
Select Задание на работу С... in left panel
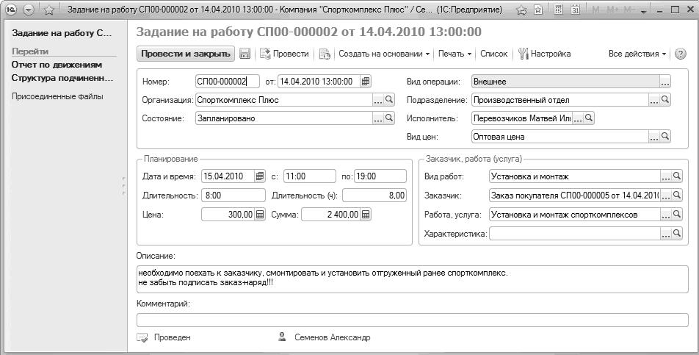[x=62, y=33]
